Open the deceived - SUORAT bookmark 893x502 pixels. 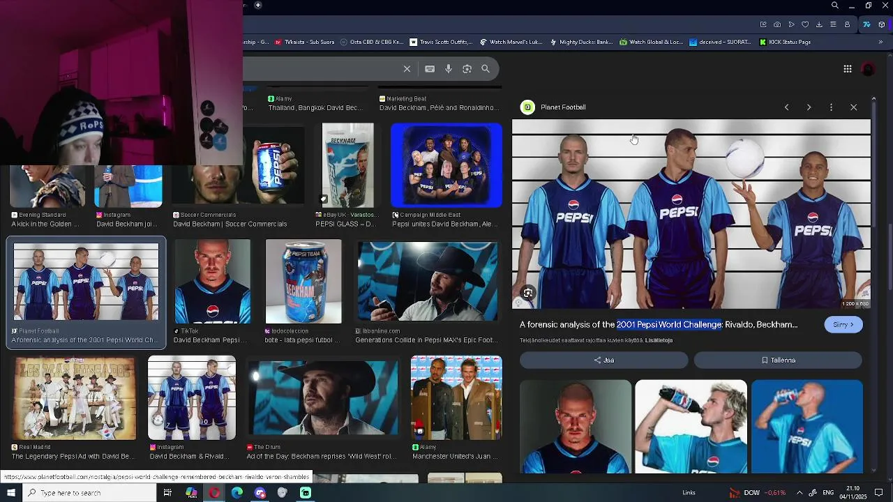pyautogui.click(x=720, y=42)
